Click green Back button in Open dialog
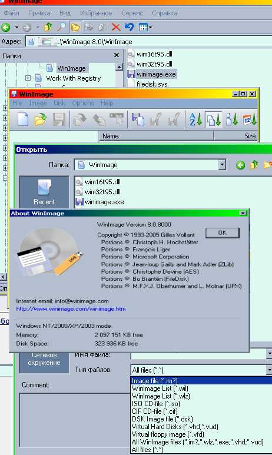This screenshot has width=272, height=455. pyautogui.click(x=240, y=165)
